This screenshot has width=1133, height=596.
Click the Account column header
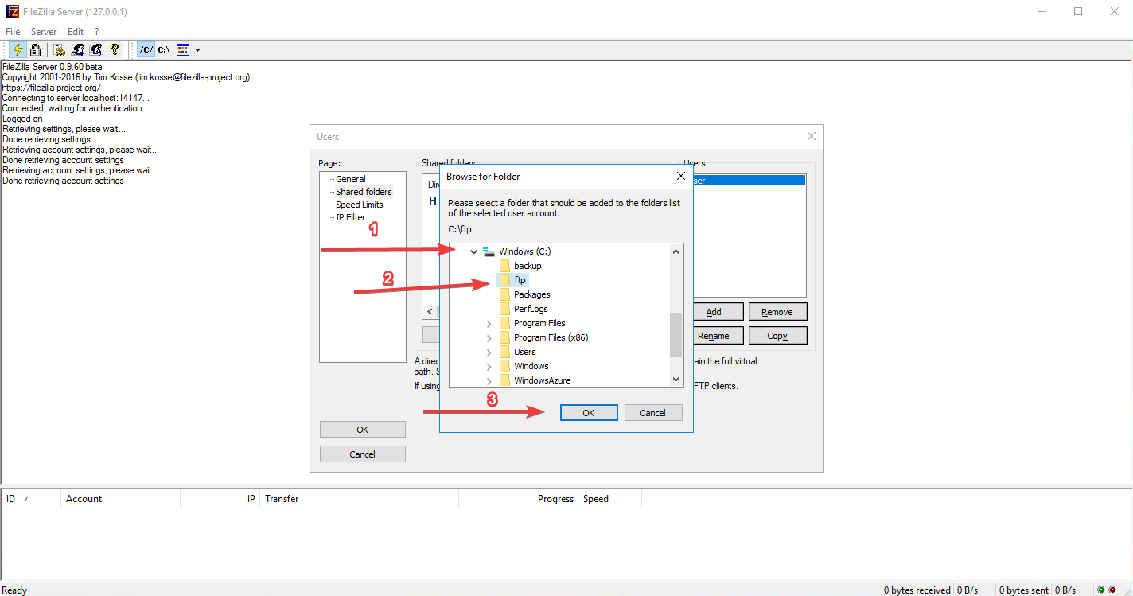[121, 499]
